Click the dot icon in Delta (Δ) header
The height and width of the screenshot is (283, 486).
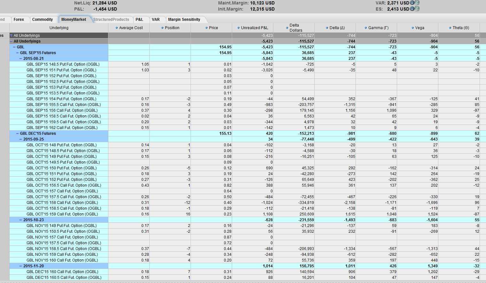[x=327, y=28]
